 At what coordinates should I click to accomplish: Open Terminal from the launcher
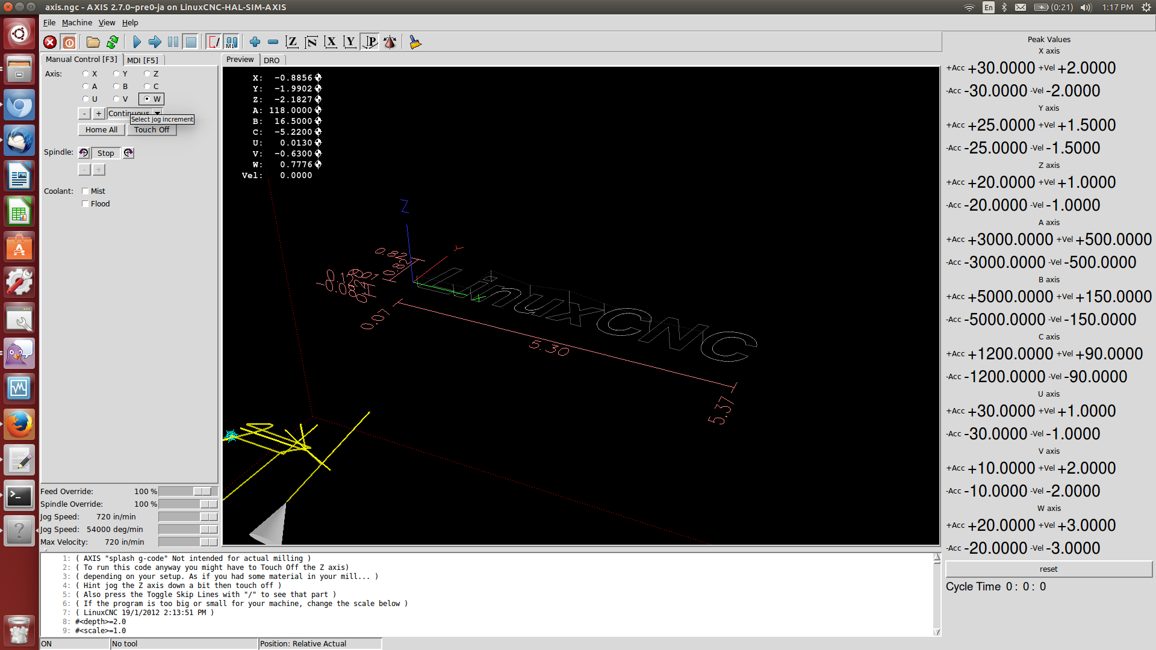(x=19, y=496)
